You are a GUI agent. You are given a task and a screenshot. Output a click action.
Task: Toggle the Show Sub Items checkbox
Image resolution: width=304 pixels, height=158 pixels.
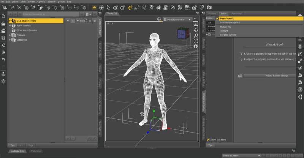(x=208, y=140)
